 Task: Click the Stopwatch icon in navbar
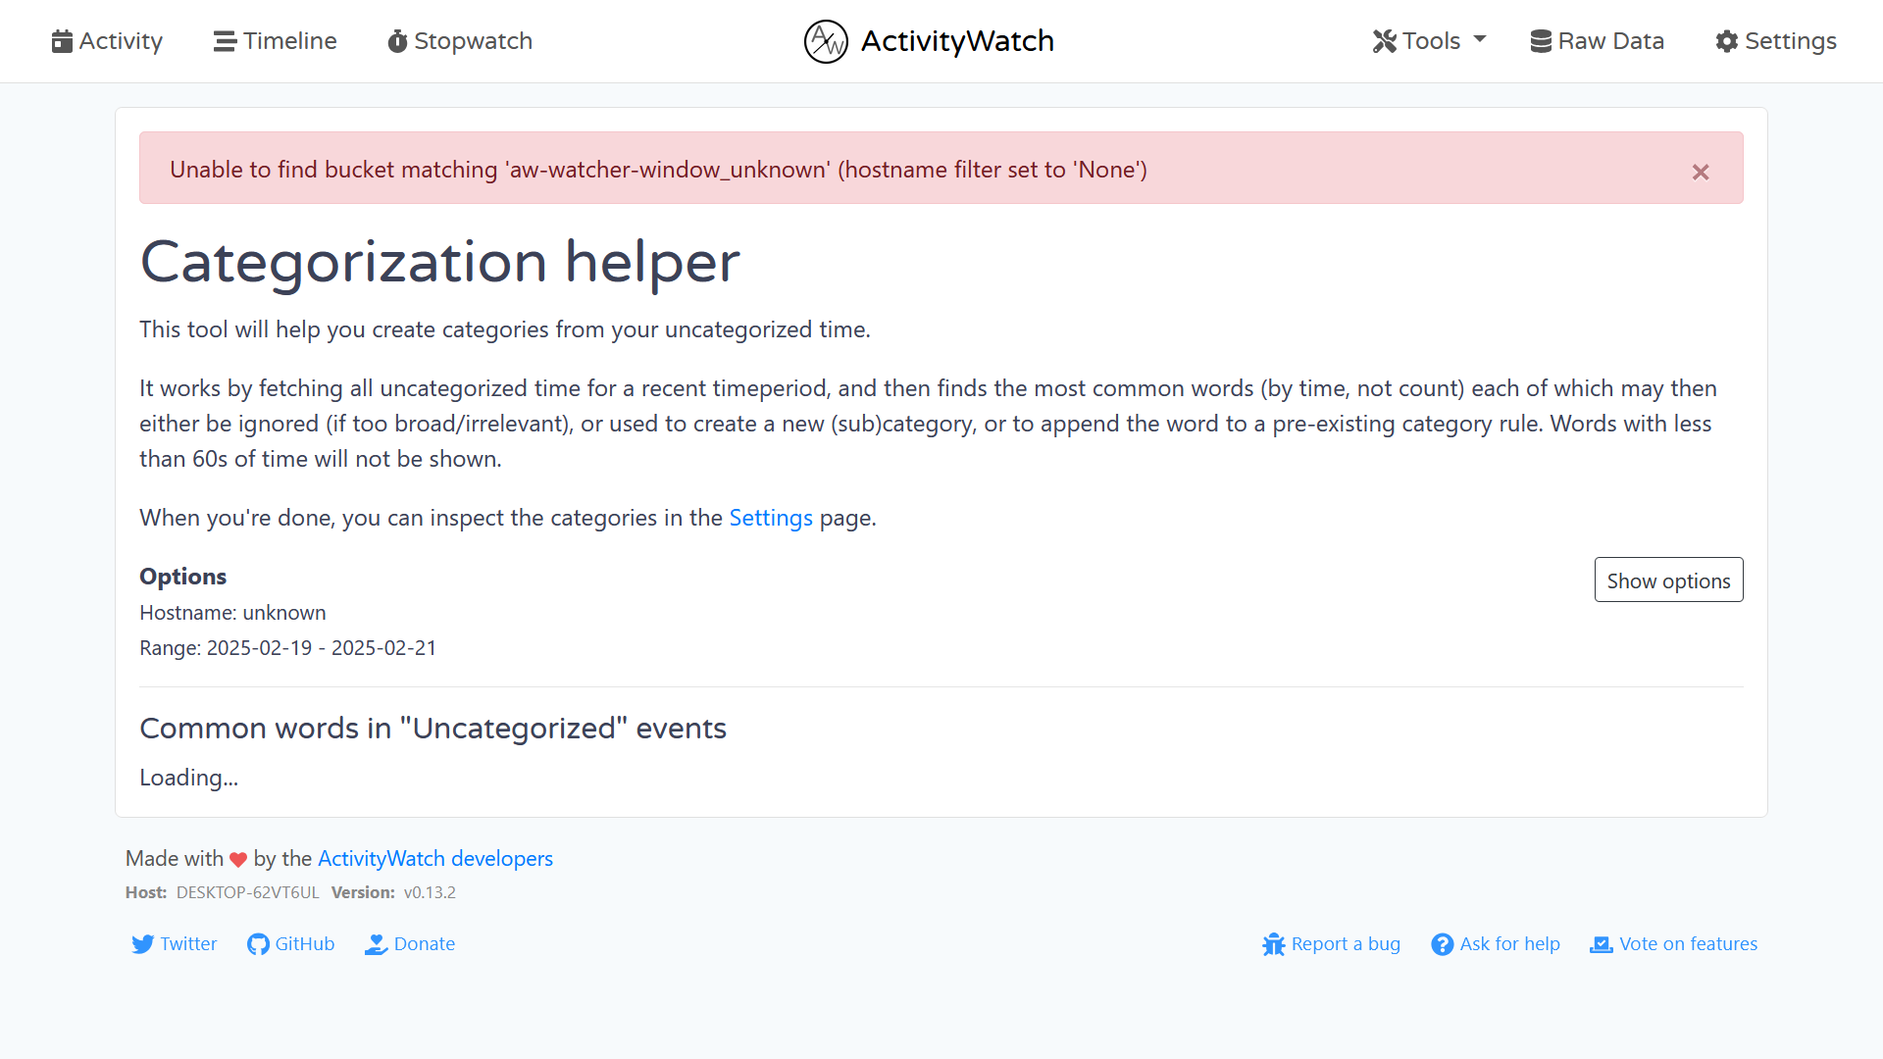[x=397, y=41]
